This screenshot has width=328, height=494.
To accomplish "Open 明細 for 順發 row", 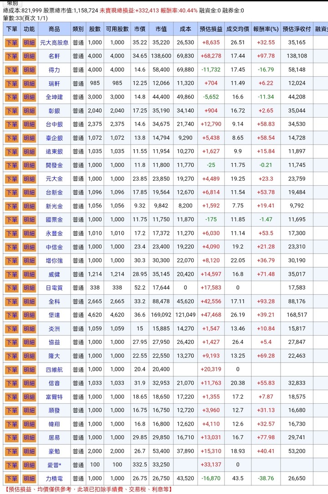I will coord(29,411).
